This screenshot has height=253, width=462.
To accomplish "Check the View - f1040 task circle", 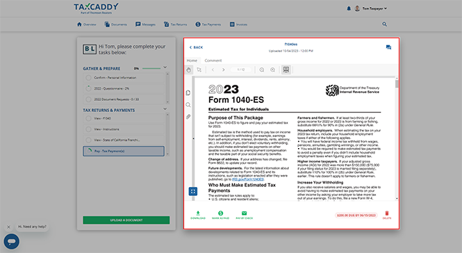I will click(88, 118).
